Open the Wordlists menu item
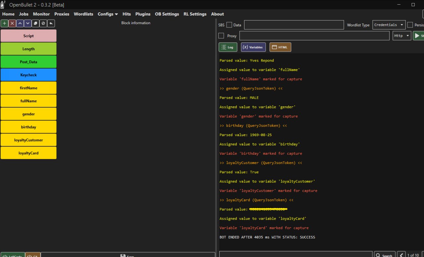Image resolution: width=424 pixels, height=257 pixels. click(x=83, y=14)
